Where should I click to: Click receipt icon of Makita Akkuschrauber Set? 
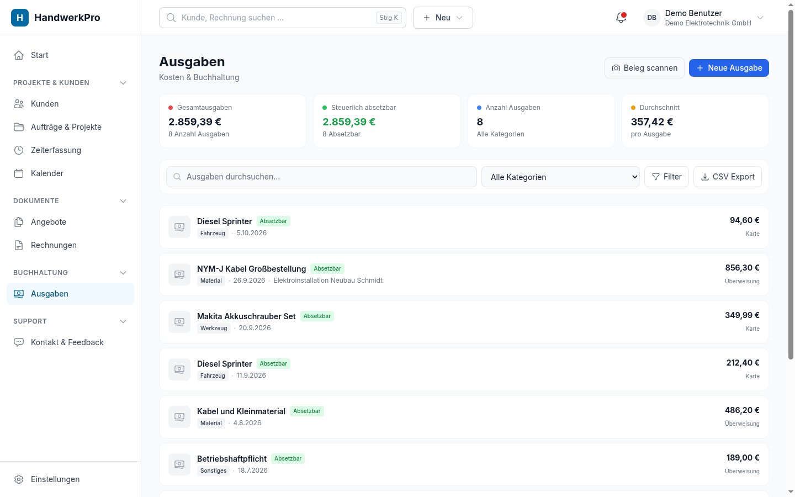point(179,322)
